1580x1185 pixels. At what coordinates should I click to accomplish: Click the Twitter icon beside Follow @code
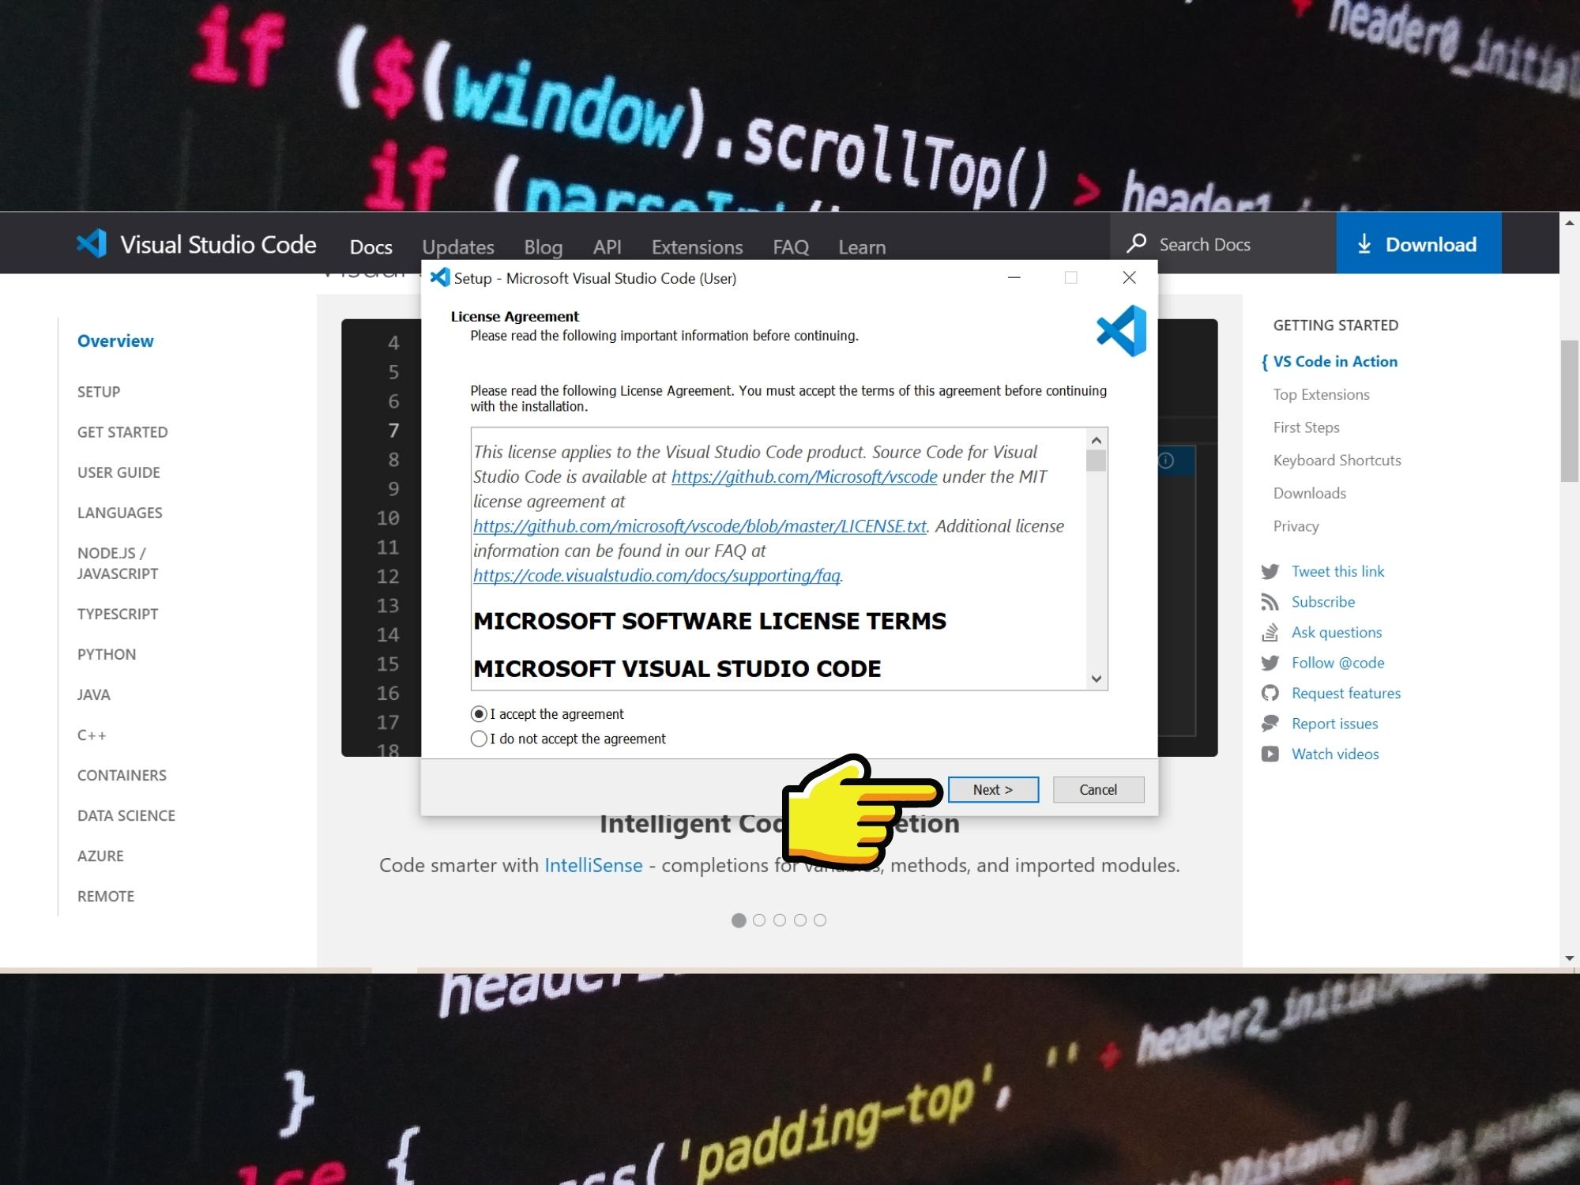(1270, 664)
